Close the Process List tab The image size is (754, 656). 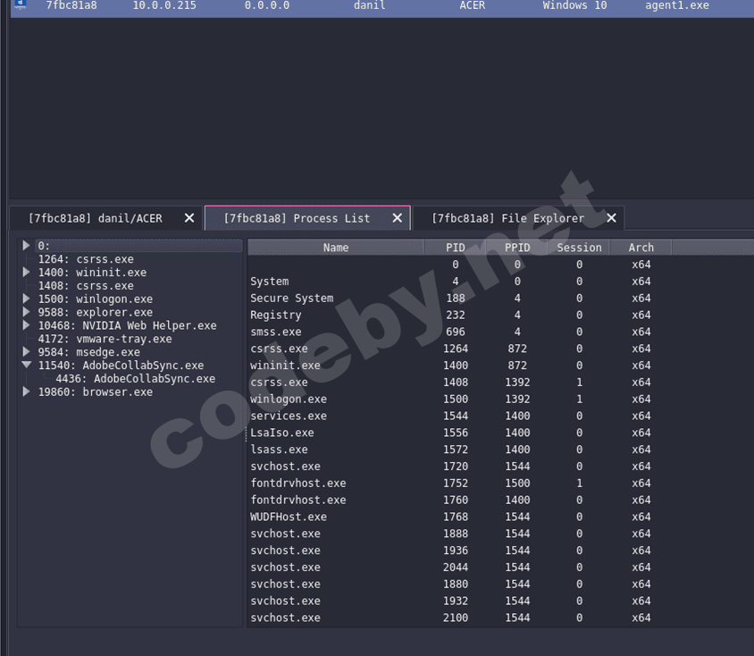[x=398, y=218]
